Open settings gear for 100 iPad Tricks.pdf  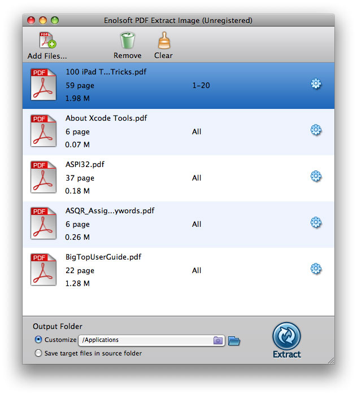(x=316, y=84)
